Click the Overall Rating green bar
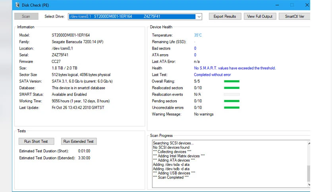The height and width of the screenshot is (192, 332). (x=232, y=81)
